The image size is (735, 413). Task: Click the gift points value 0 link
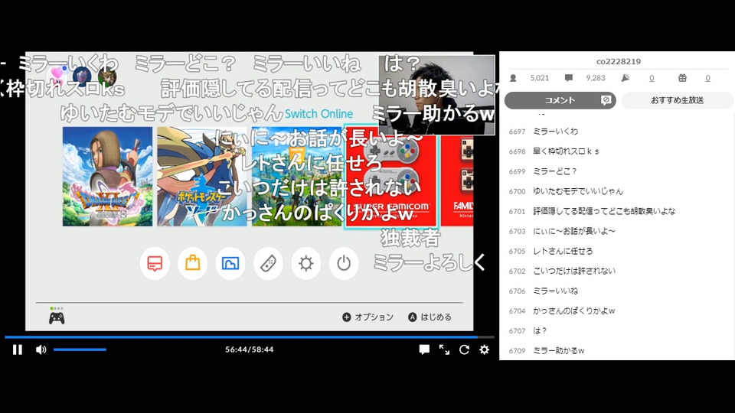pyautogui.click(x=707, y=78)
